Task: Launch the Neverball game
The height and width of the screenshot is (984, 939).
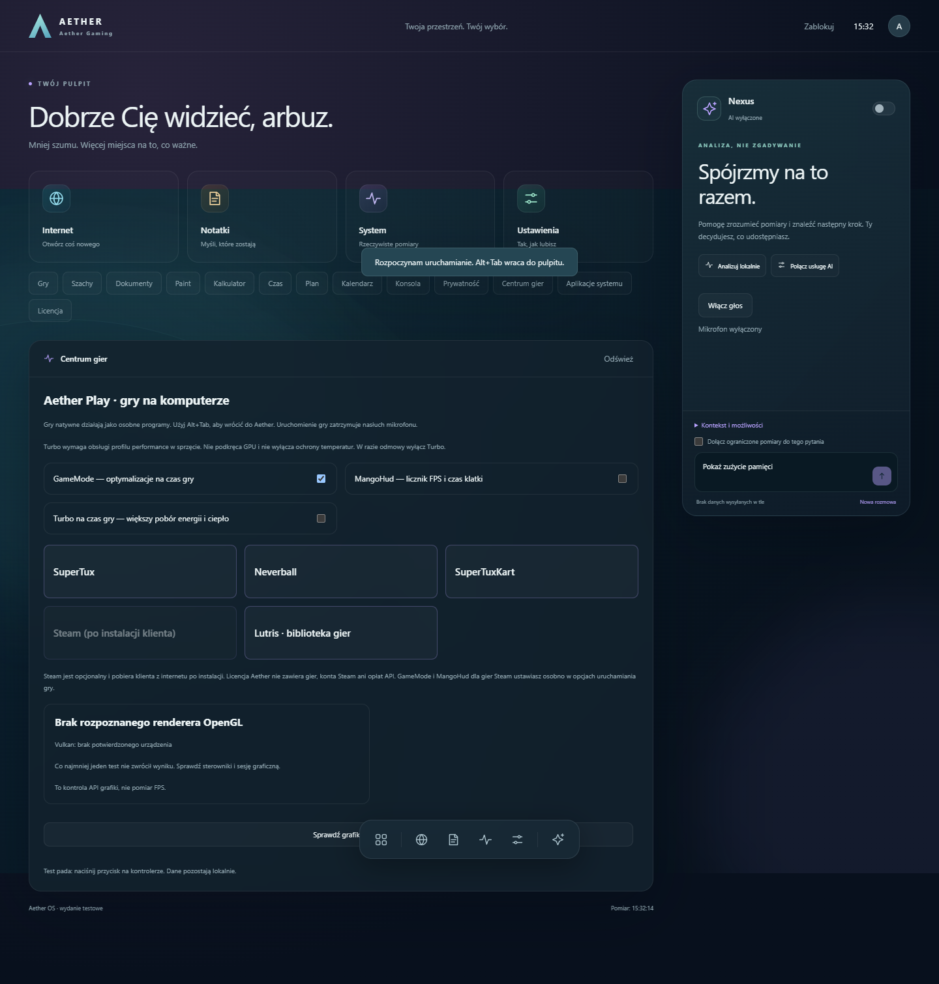Action: tap(341, 572)
